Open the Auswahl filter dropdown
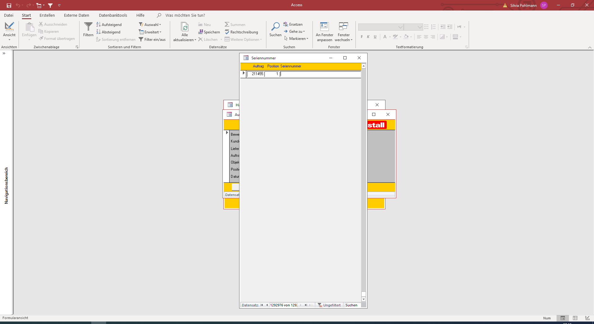This screenshot has height=324, width=594. (x=150, y=24)
